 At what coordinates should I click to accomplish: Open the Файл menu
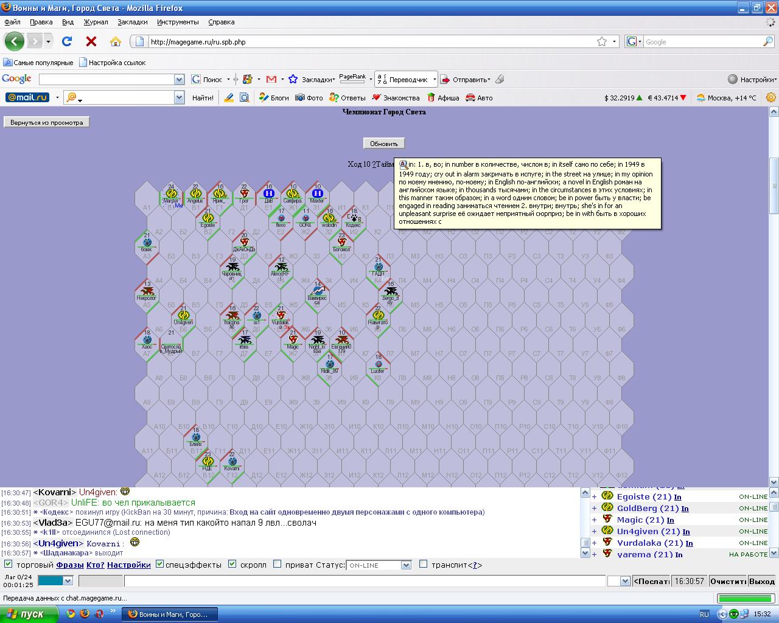point(12,22)
